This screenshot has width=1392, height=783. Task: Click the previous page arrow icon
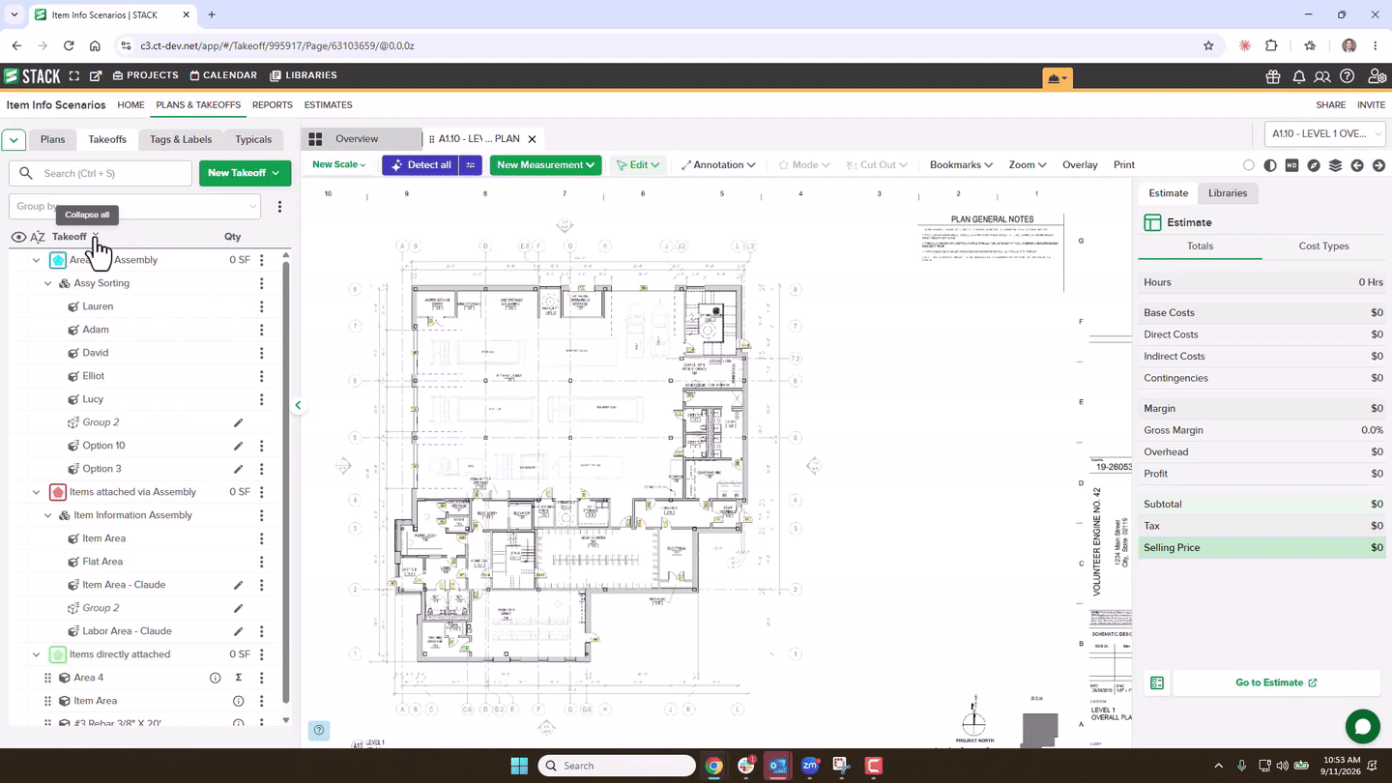[x=1357, y=165]
